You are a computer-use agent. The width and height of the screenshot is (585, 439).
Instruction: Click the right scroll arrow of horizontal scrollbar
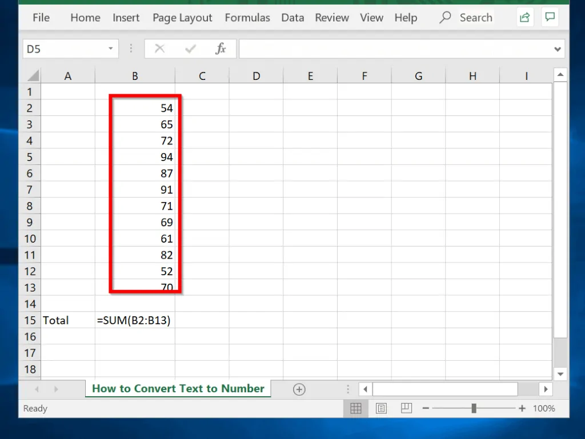pos(546,389)
